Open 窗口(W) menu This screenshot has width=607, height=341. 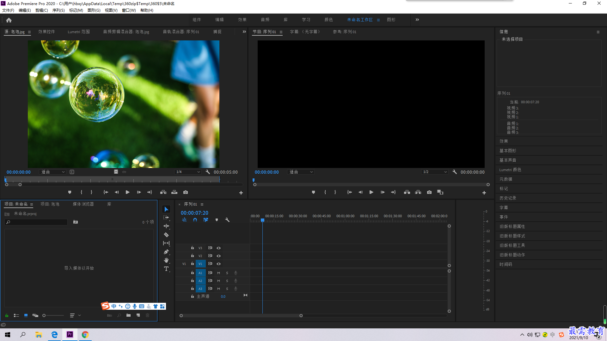tap(129, 10)
